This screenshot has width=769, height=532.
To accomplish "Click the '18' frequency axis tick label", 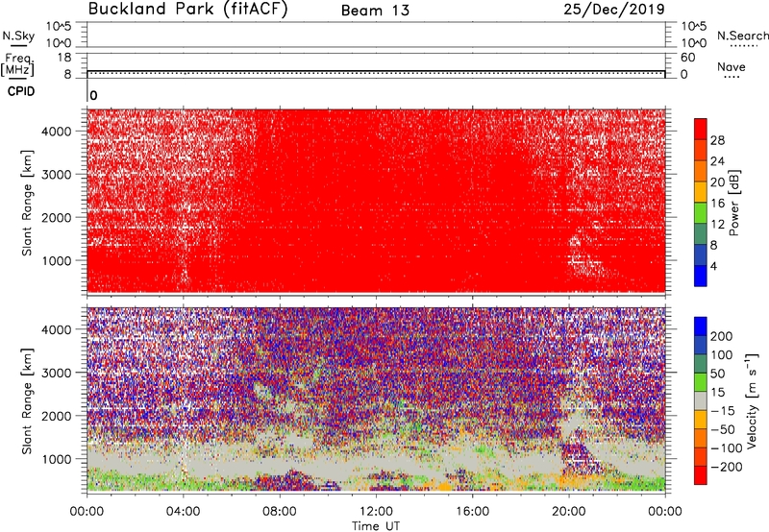I will [x=64, y=58].
